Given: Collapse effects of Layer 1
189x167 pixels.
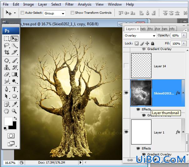Looking at the screenshot, I should pos(183,132).
